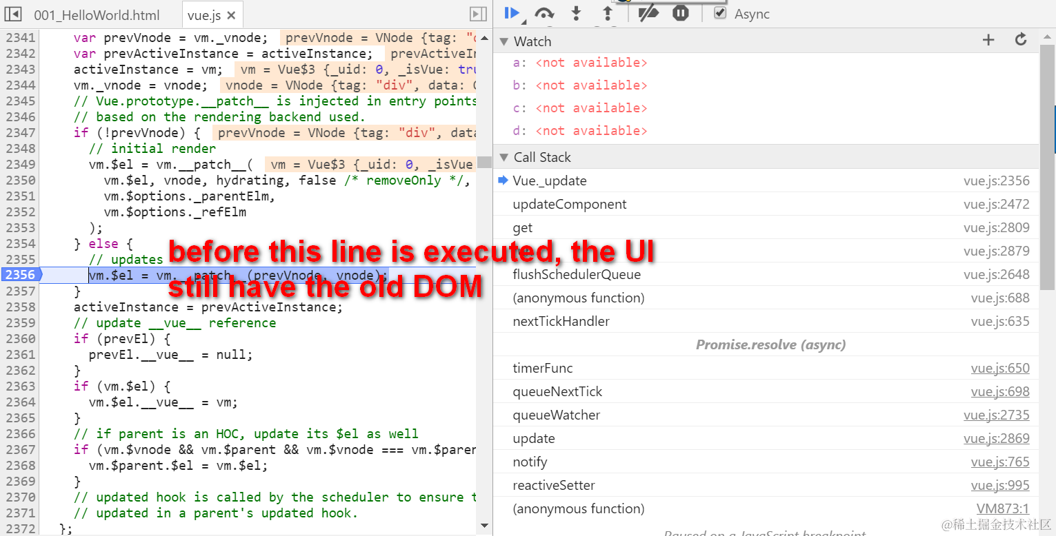Select the Vue._update stack frame
Viewport: 1056px width, 536px height.
point(766,181)
